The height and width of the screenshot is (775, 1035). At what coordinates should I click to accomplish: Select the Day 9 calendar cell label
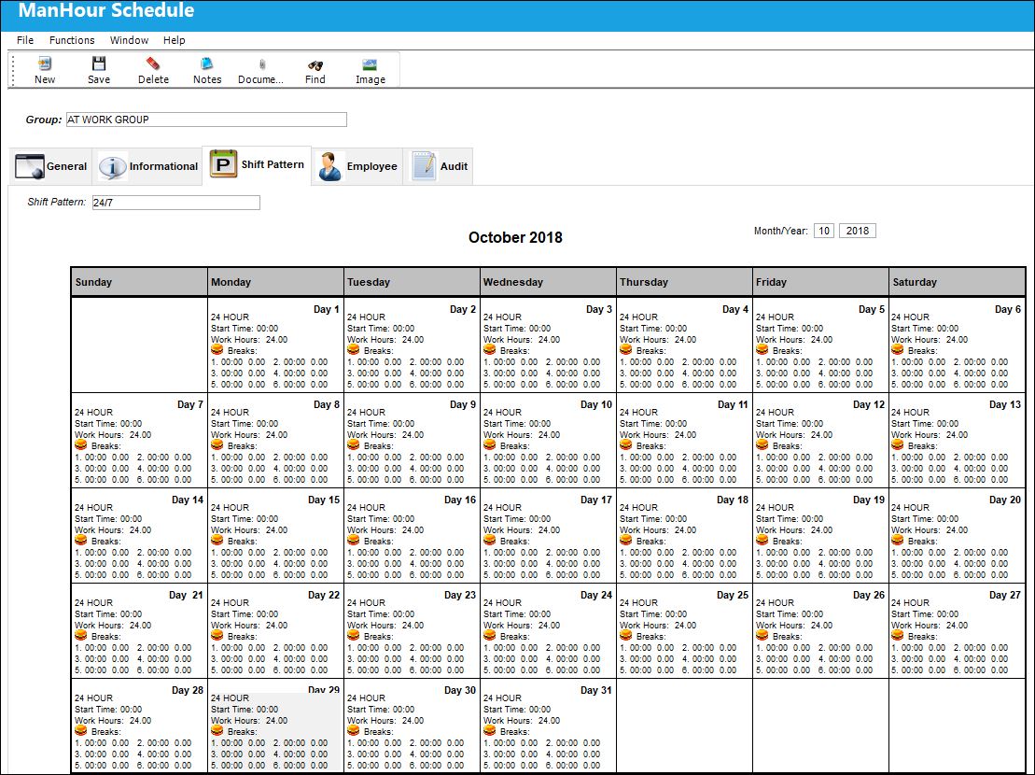click(x=463, y=404)
